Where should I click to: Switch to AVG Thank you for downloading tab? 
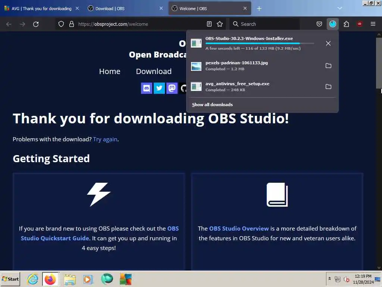[41, 9]
